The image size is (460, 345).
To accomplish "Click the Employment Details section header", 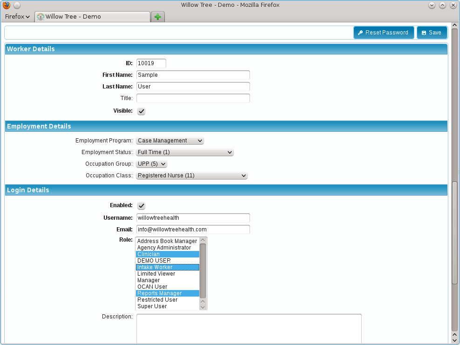I will 226,126.
